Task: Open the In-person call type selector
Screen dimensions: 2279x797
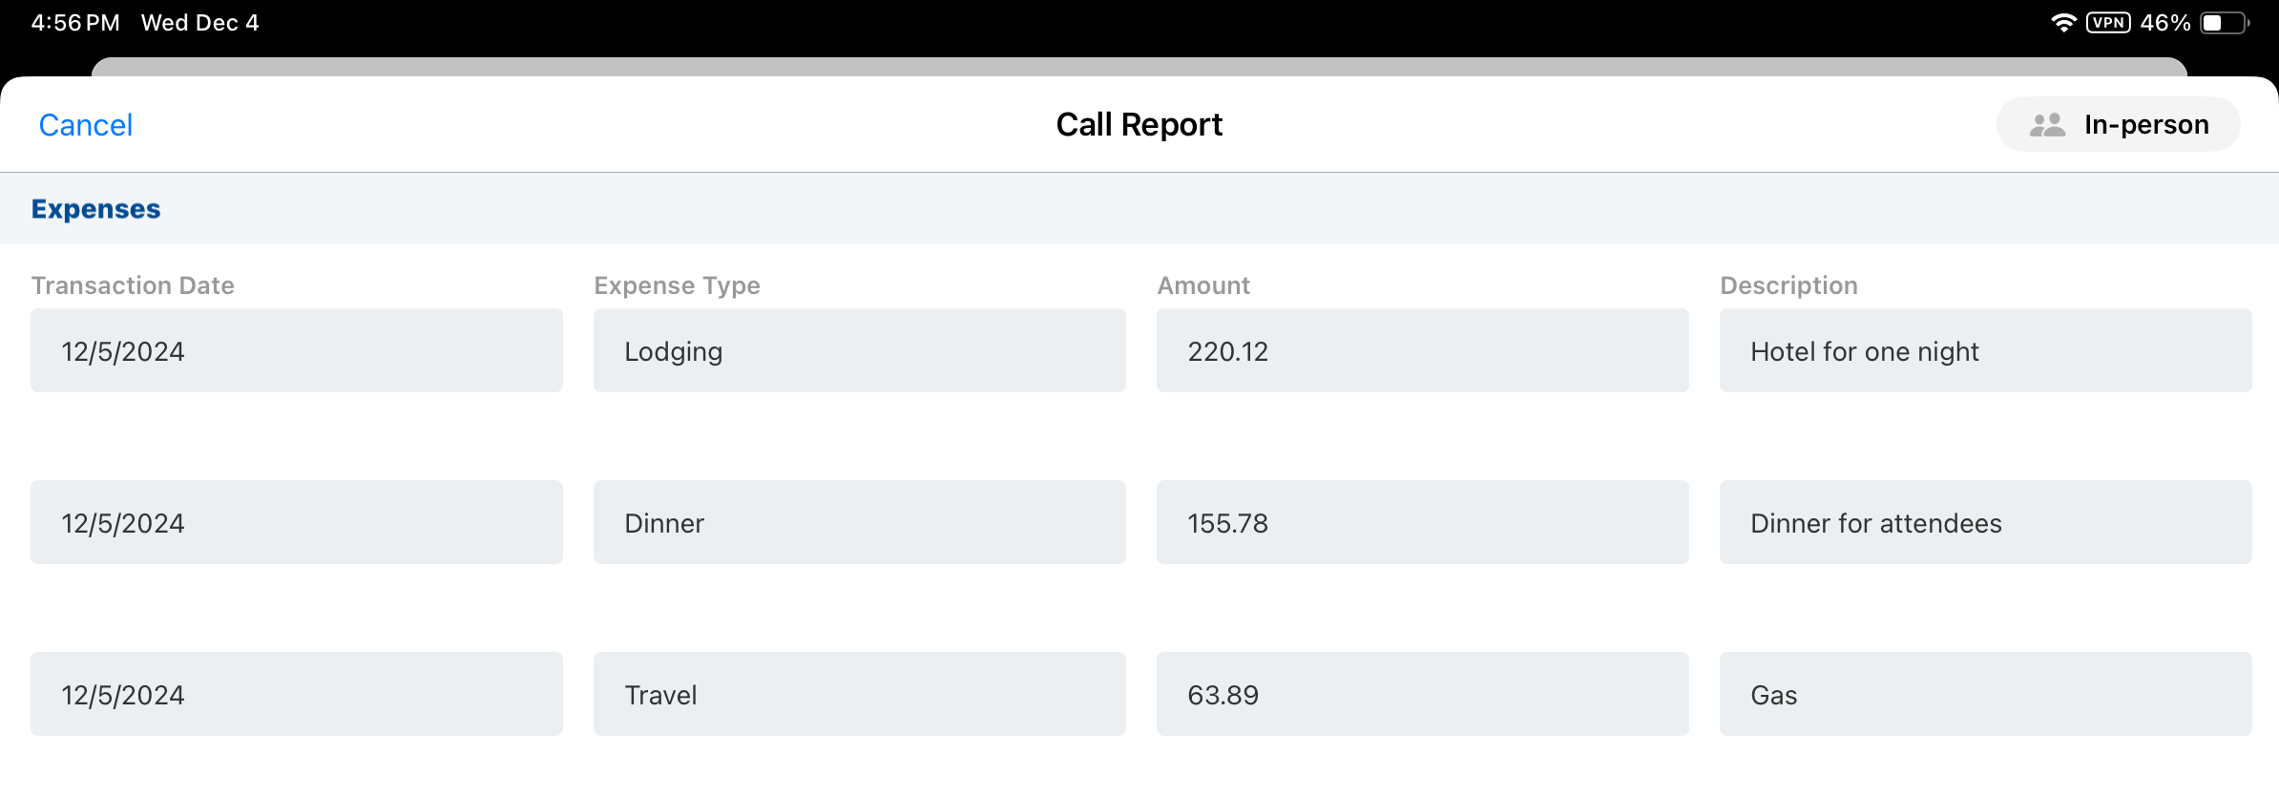Action: pos(2118,124)
